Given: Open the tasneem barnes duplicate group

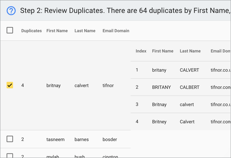Looking at the screenshot, I should click(65, 139).
